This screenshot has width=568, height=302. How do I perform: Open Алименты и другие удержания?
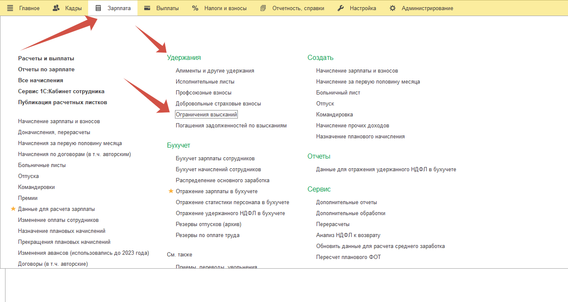(x=215, y=71)
